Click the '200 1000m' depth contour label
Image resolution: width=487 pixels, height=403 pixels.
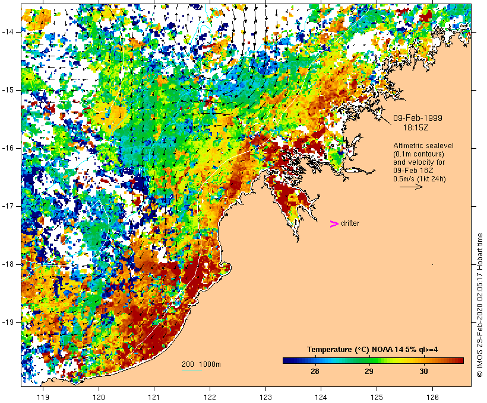pos(201,364)
